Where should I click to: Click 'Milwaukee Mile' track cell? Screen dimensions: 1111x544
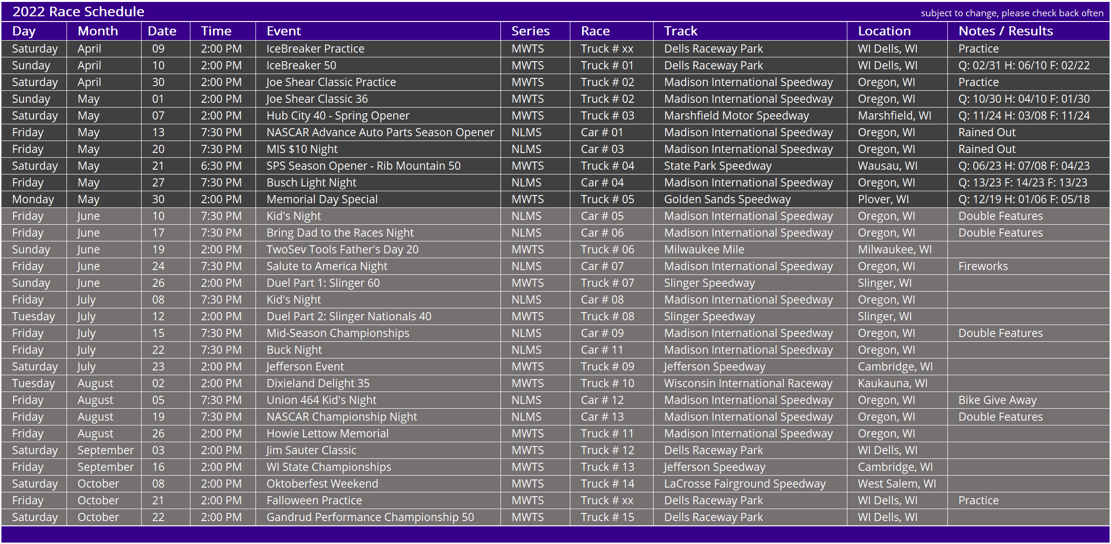tap(704, 250)
